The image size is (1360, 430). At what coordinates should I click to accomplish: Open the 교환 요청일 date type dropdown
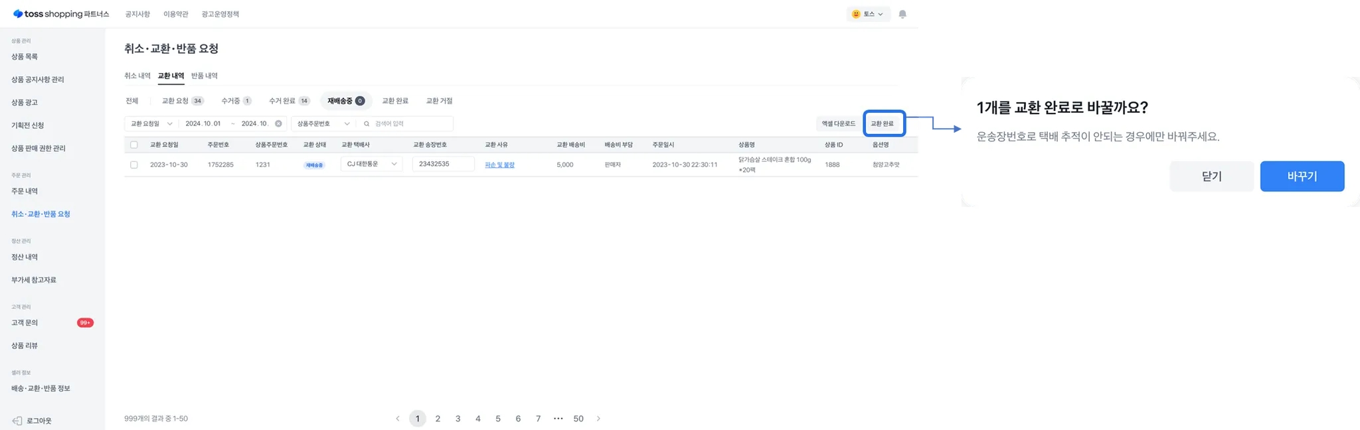(151, 123)
